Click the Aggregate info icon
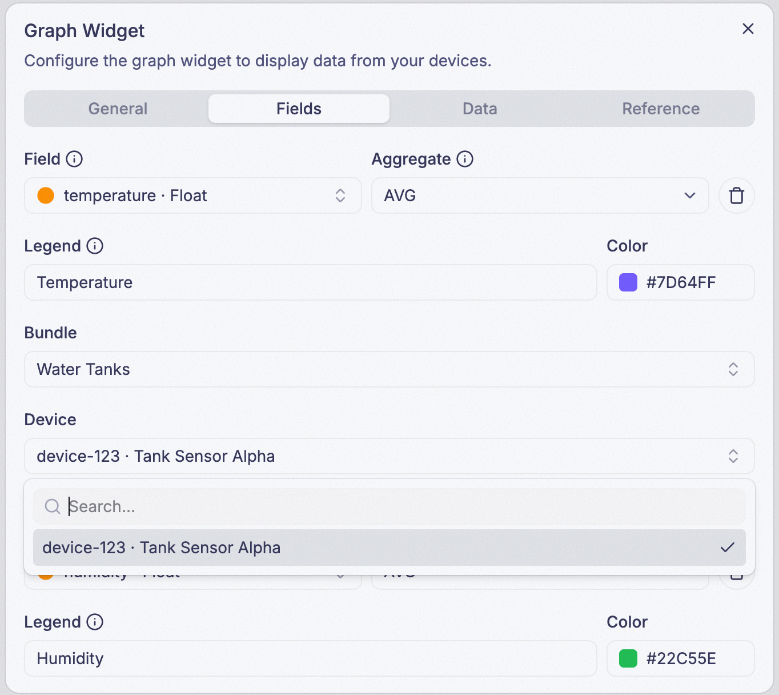Screen dimensions: 779x695 [465, 159]
